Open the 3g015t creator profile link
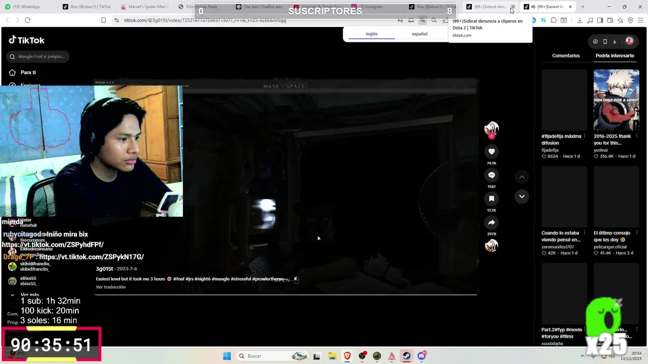The height and width of the screenshot is (364, 648). [x=104, y=269]
